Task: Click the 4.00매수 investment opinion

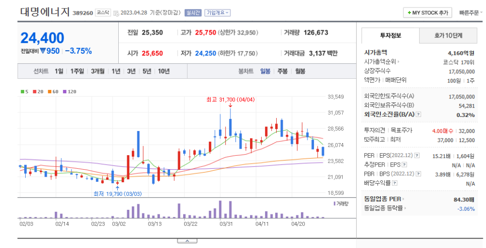Action: point(443,131)
